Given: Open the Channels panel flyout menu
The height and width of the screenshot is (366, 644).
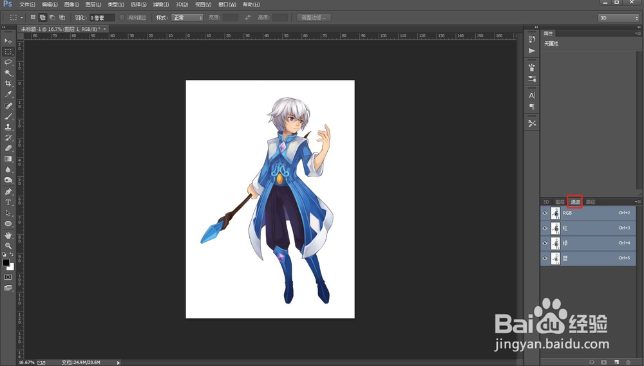Looking at the screenshot, I should click(x=638, y=202).
